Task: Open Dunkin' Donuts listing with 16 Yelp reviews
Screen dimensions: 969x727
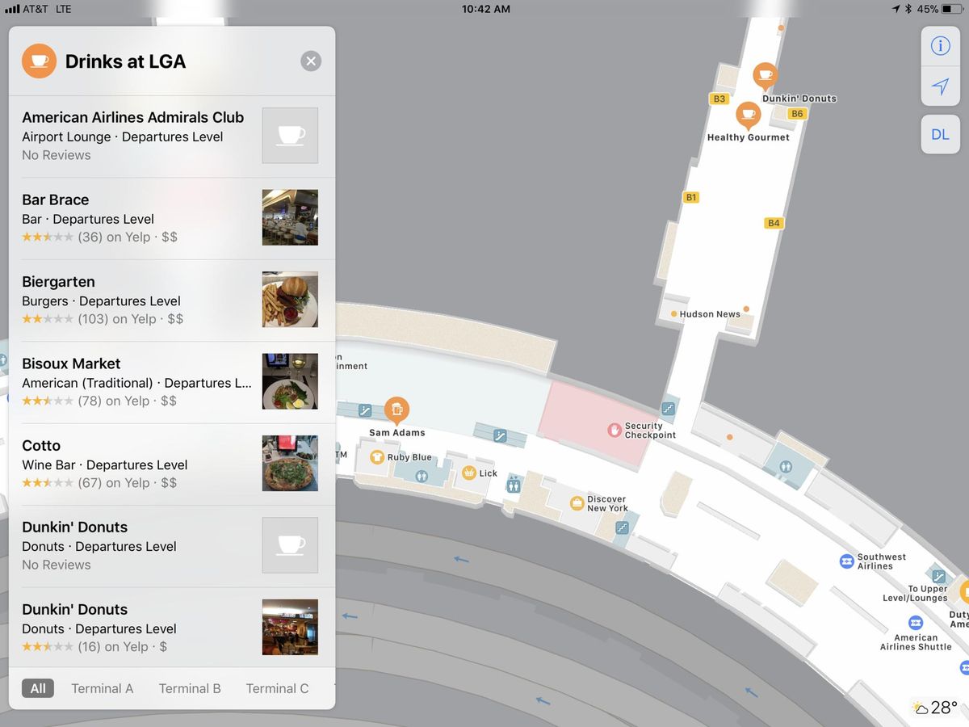Action: pos(172,628)
